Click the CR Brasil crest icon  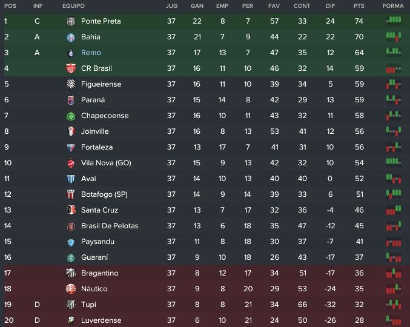[x=71, y=68]
